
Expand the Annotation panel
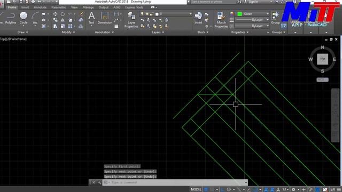pos(104,32)
